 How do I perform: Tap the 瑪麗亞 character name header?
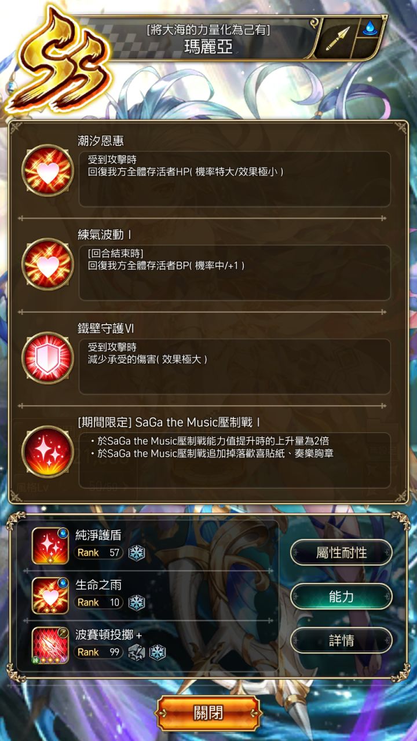tap(209, 47)
